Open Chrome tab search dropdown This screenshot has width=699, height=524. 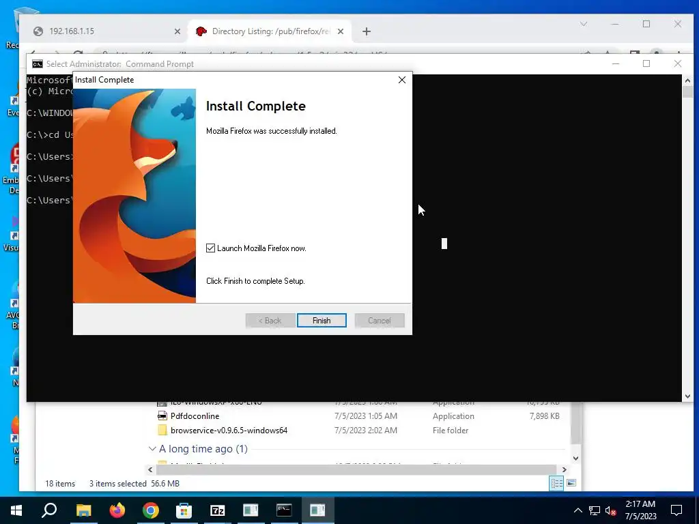point(584,24)
